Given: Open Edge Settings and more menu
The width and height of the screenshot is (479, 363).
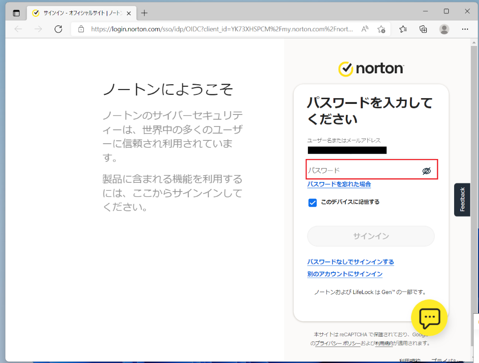Looking at the screenshot, I should coord(465,29).
